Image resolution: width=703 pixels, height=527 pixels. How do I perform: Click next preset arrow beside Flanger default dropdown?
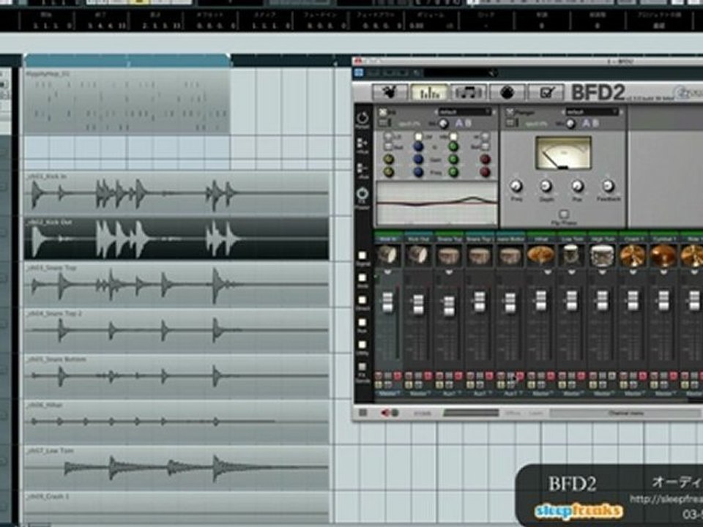[x=622, y=112]
